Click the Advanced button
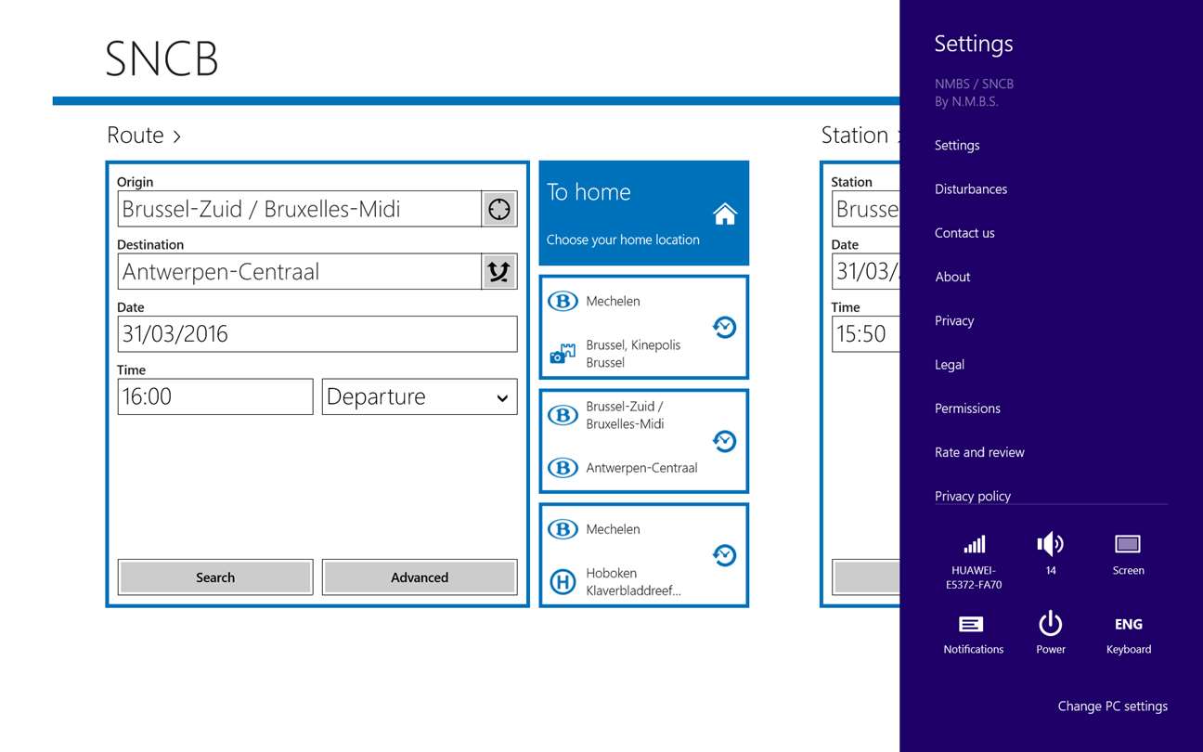The width and height of the screenshot is (1203, 752). point(420,577)
